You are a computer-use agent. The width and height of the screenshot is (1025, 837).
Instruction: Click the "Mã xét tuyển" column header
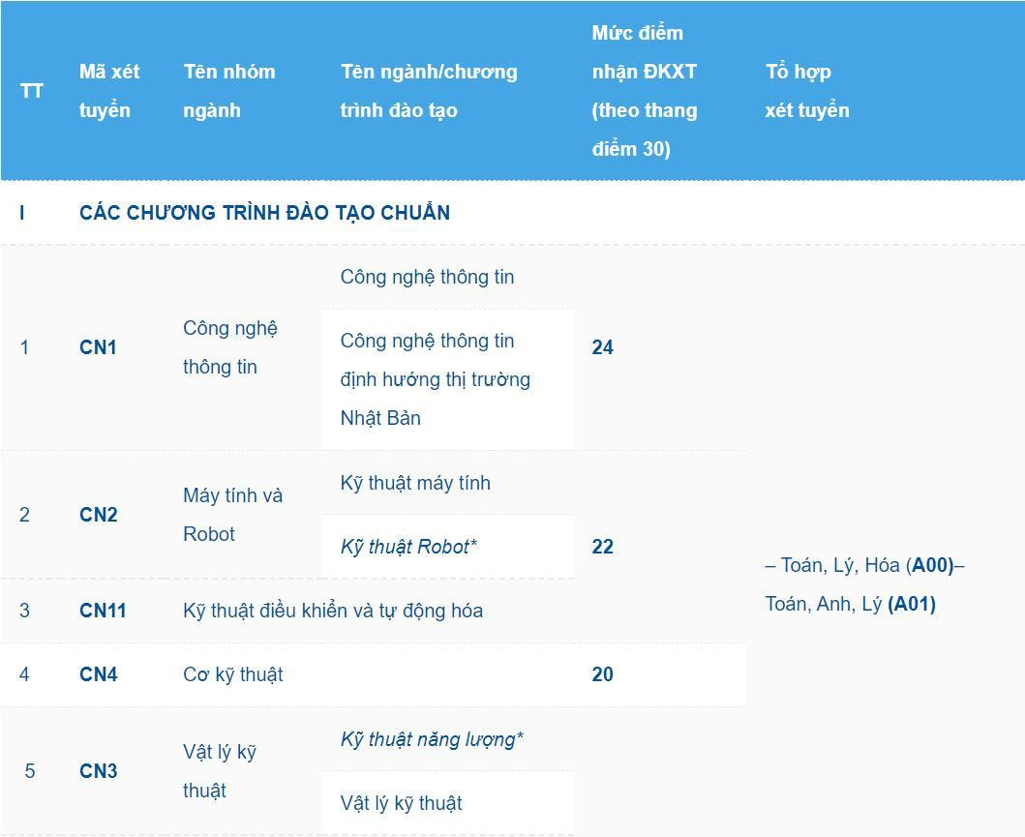pos(109,91)
